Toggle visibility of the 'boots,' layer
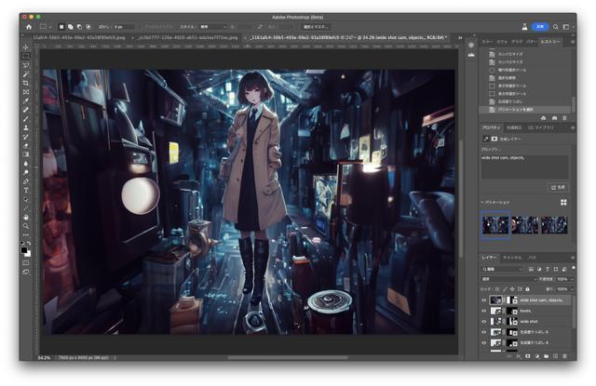This screenshot has height=386, width=596. pyautogui.click(x=484, y=311)
